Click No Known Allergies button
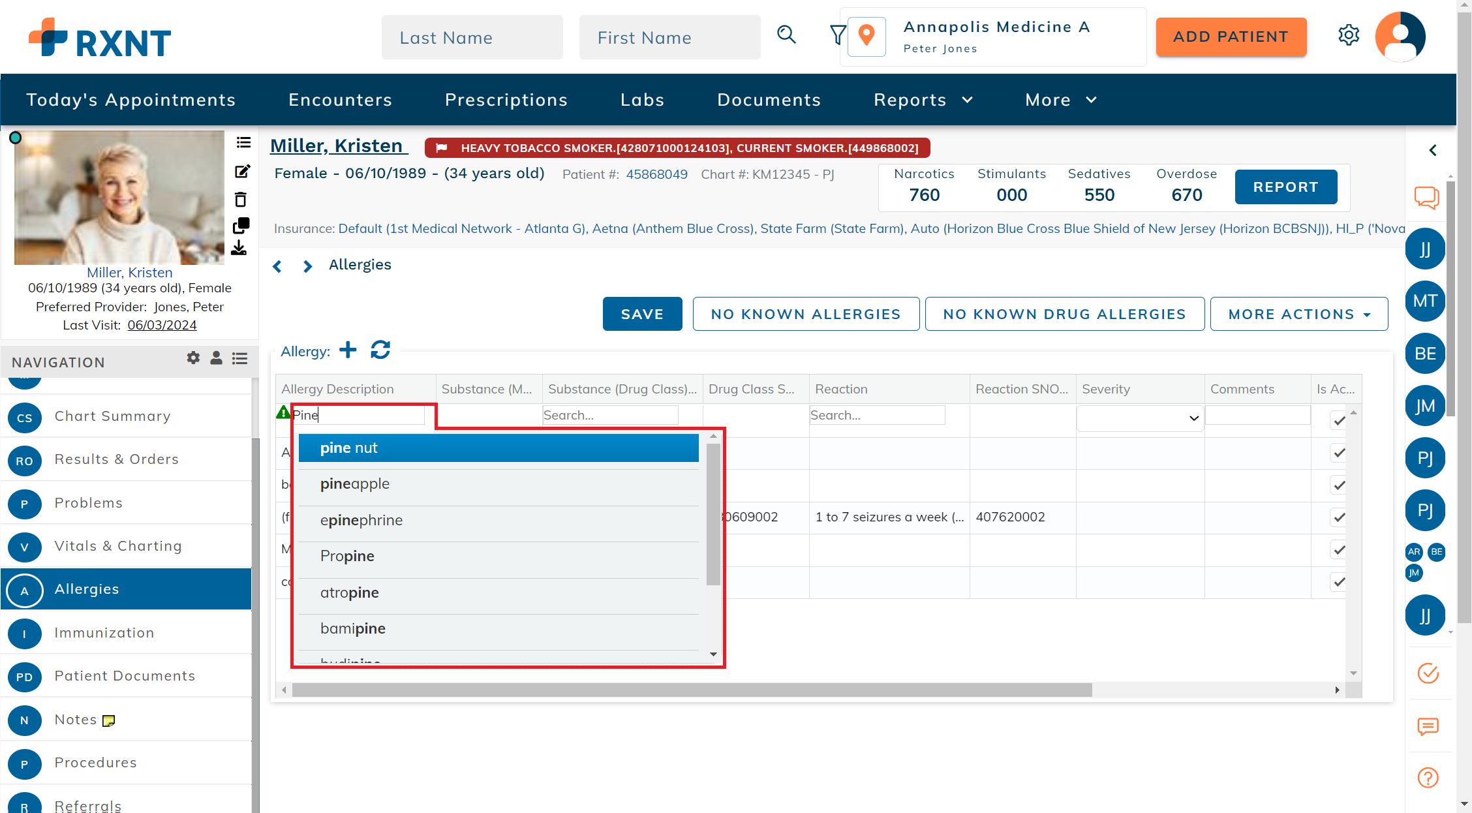This screenshot has width=1472, height=813. click(x=806, y=314)
